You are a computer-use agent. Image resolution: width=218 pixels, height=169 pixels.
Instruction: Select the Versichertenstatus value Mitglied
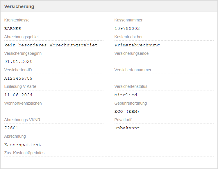[x=126, y=95]
